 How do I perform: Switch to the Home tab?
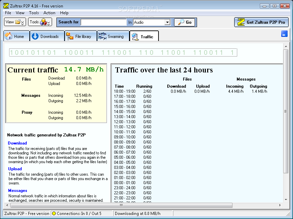click(x=17, y=36)
